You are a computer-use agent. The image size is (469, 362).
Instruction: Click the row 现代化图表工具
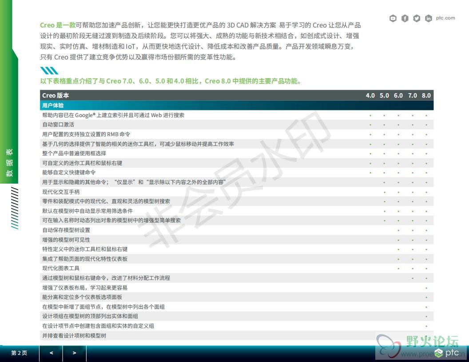pos(237,268)
